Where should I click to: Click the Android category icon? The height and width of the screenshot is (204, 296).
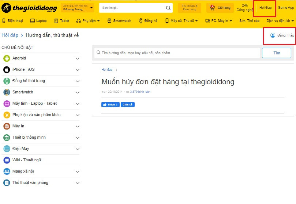(x=7, y=58)
